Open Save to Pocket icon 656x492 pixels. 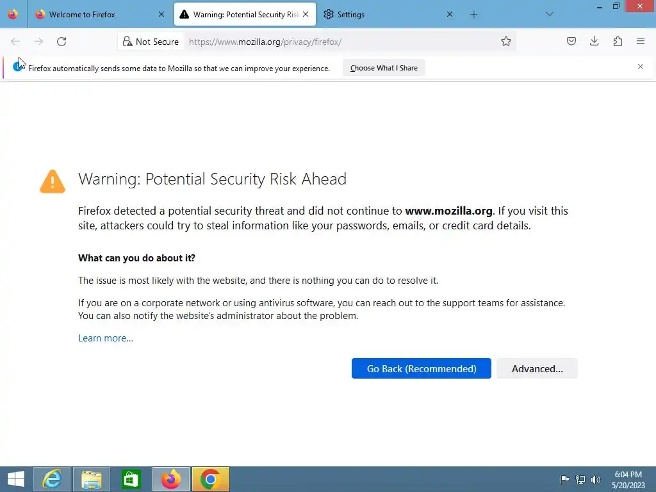tap(571, 41)
